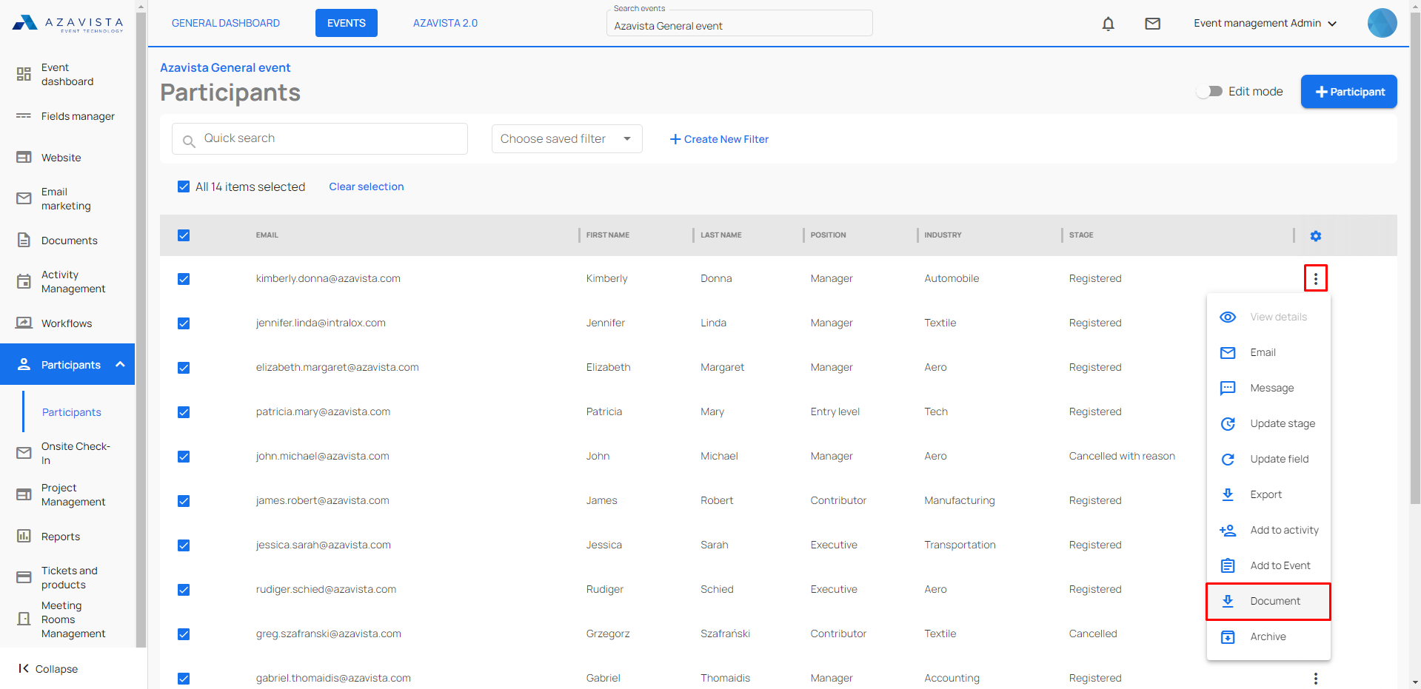Click the Meeting Rooms Management sidebar icon
Screen dimensions: 1421x689
pos(24,619)
